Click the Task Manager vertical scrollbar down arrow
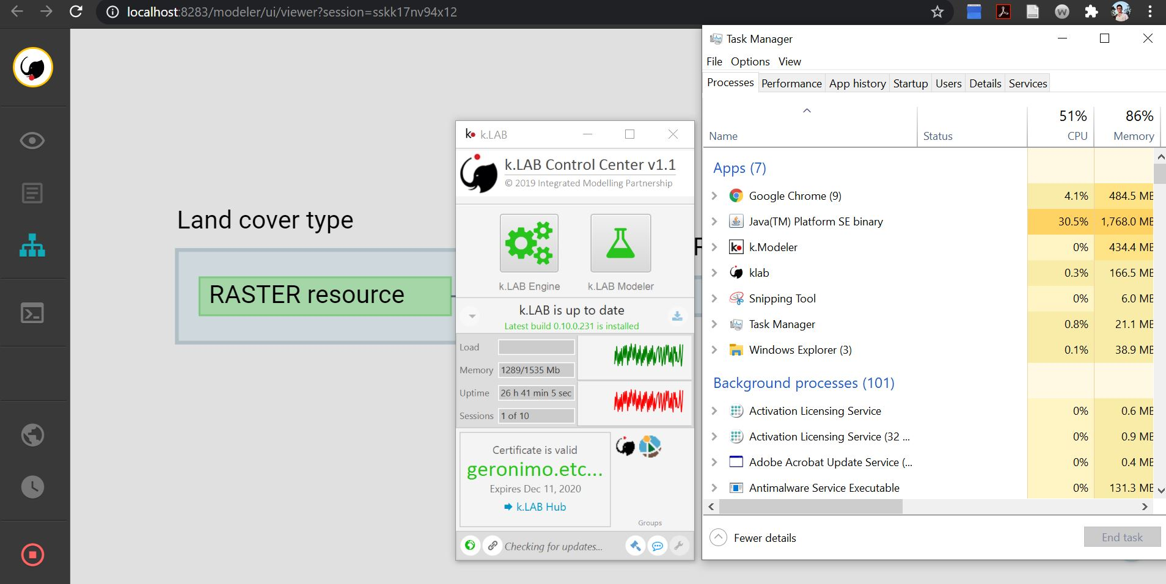Viewport: 1166px width, 584px height. [x=1160, y=489]
